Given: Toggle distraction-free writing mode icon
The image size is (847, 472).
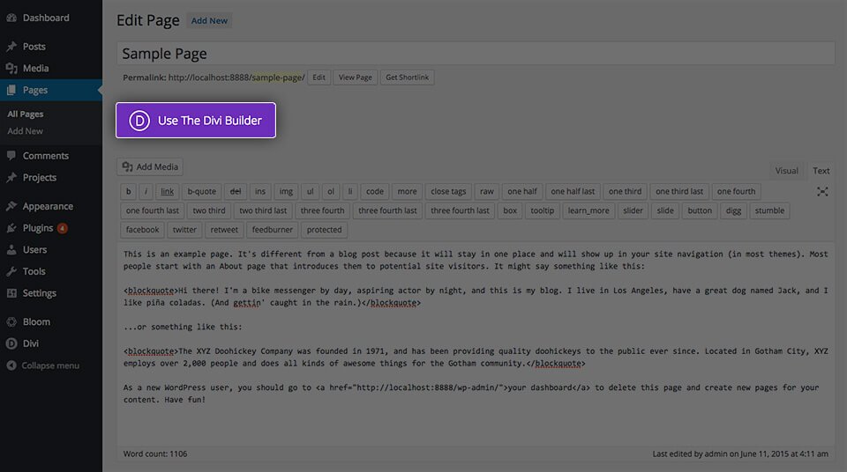Looking at the screenshot, I should (822, 191).
